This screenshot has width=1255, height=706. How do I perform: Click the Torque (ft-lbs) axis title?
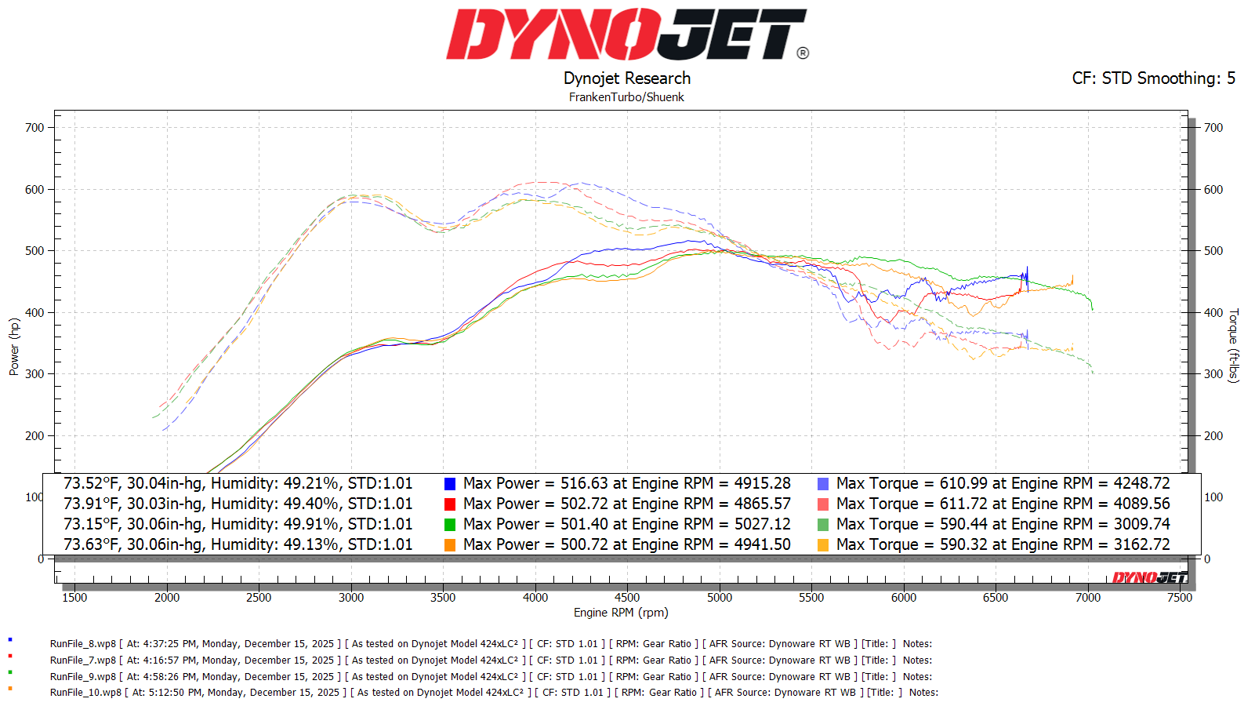coord(1234,345)
